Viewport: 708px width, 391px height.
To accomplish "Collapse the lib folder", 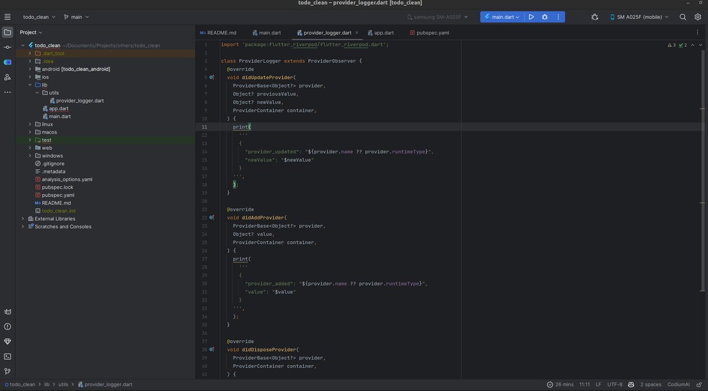I will click(29, 85).
